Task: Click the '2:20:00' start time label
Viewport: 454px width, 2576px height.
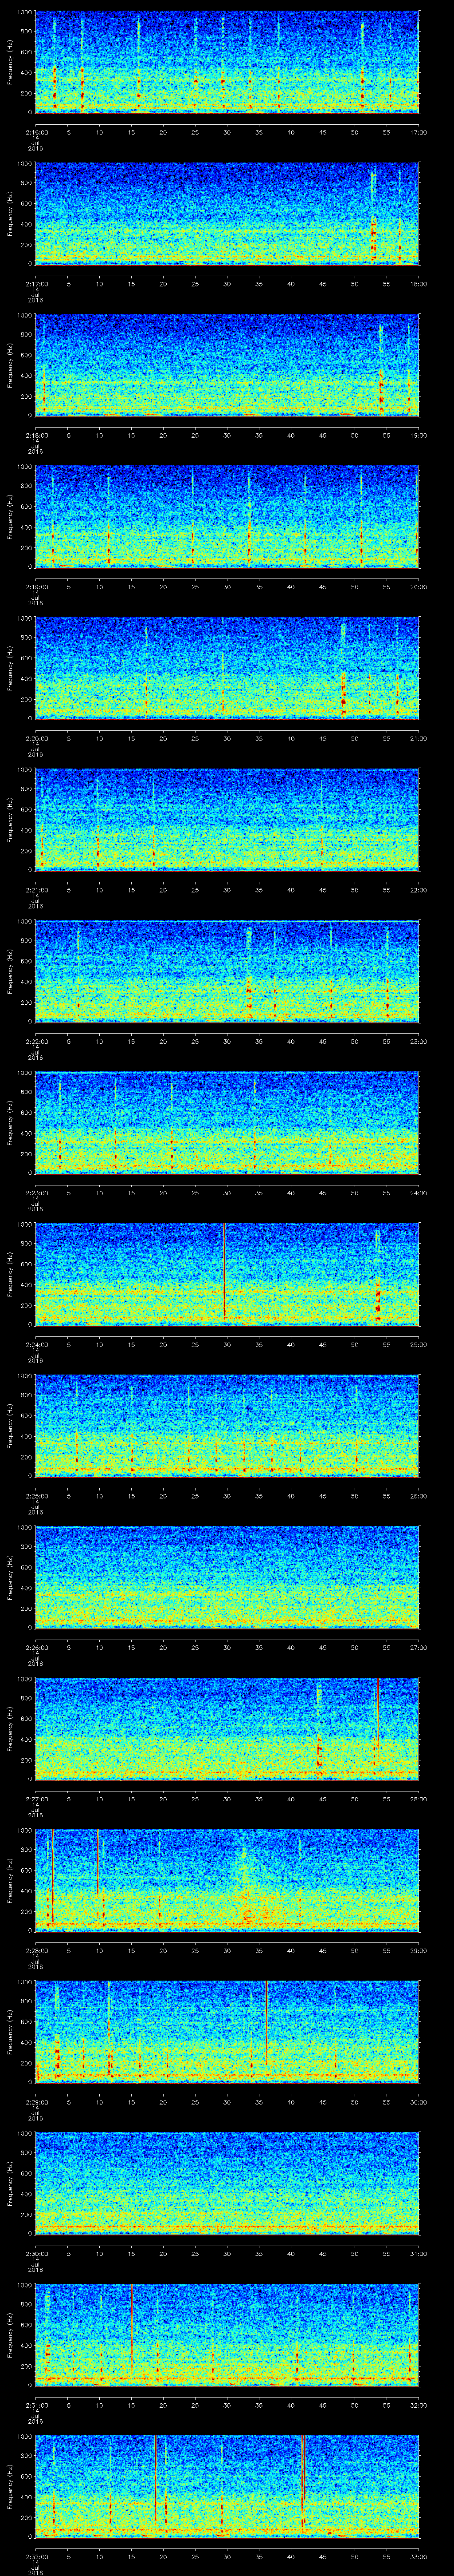Action: tap(36, 738)
